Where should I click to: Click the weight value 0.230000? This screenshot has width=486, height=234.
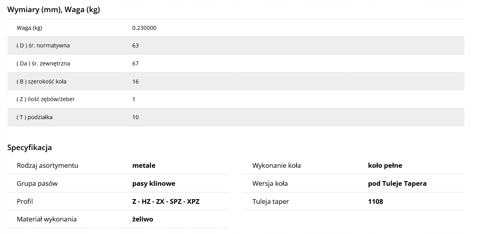click(x=144, y=28)
